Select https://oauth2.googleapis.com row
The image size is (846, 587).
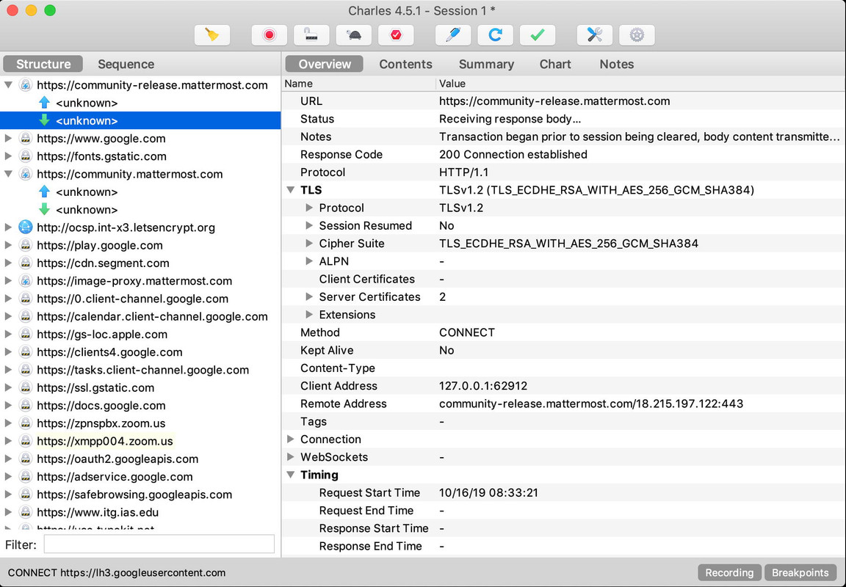(140, 459)
